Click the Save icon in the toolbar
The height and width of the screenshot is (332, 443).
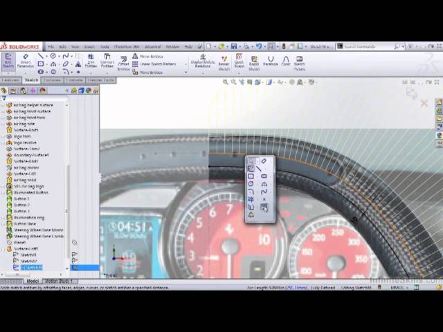[234, 46]
